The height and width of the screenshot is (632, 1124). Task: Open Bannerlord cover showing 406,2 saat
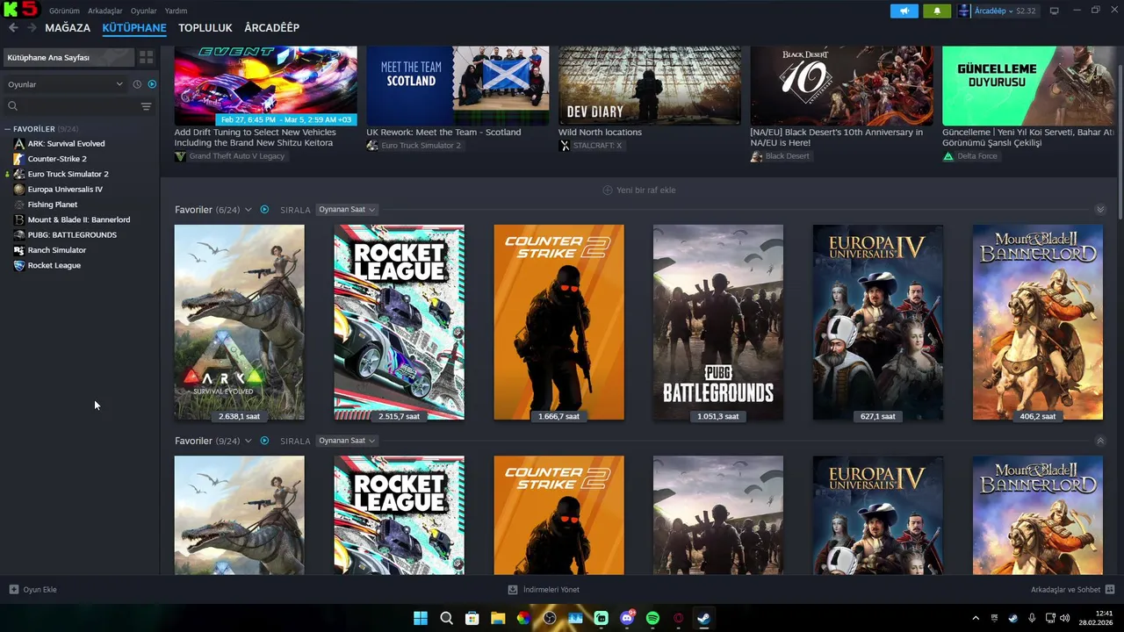(1038, 322)
